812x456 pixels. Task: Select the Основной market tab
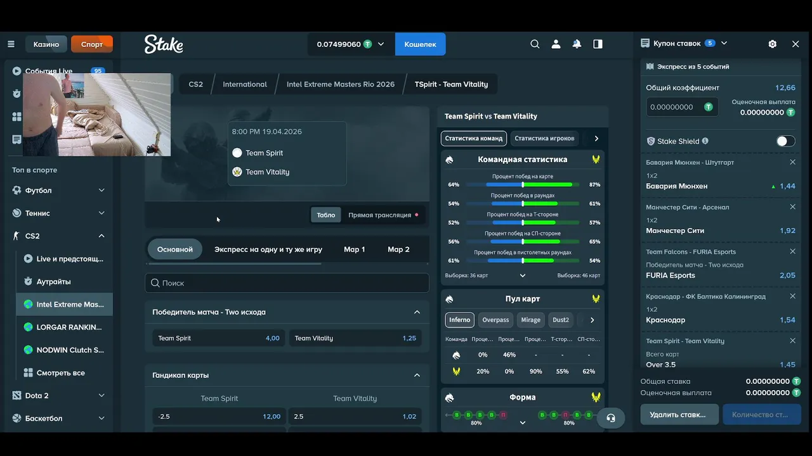pos(175,249)
